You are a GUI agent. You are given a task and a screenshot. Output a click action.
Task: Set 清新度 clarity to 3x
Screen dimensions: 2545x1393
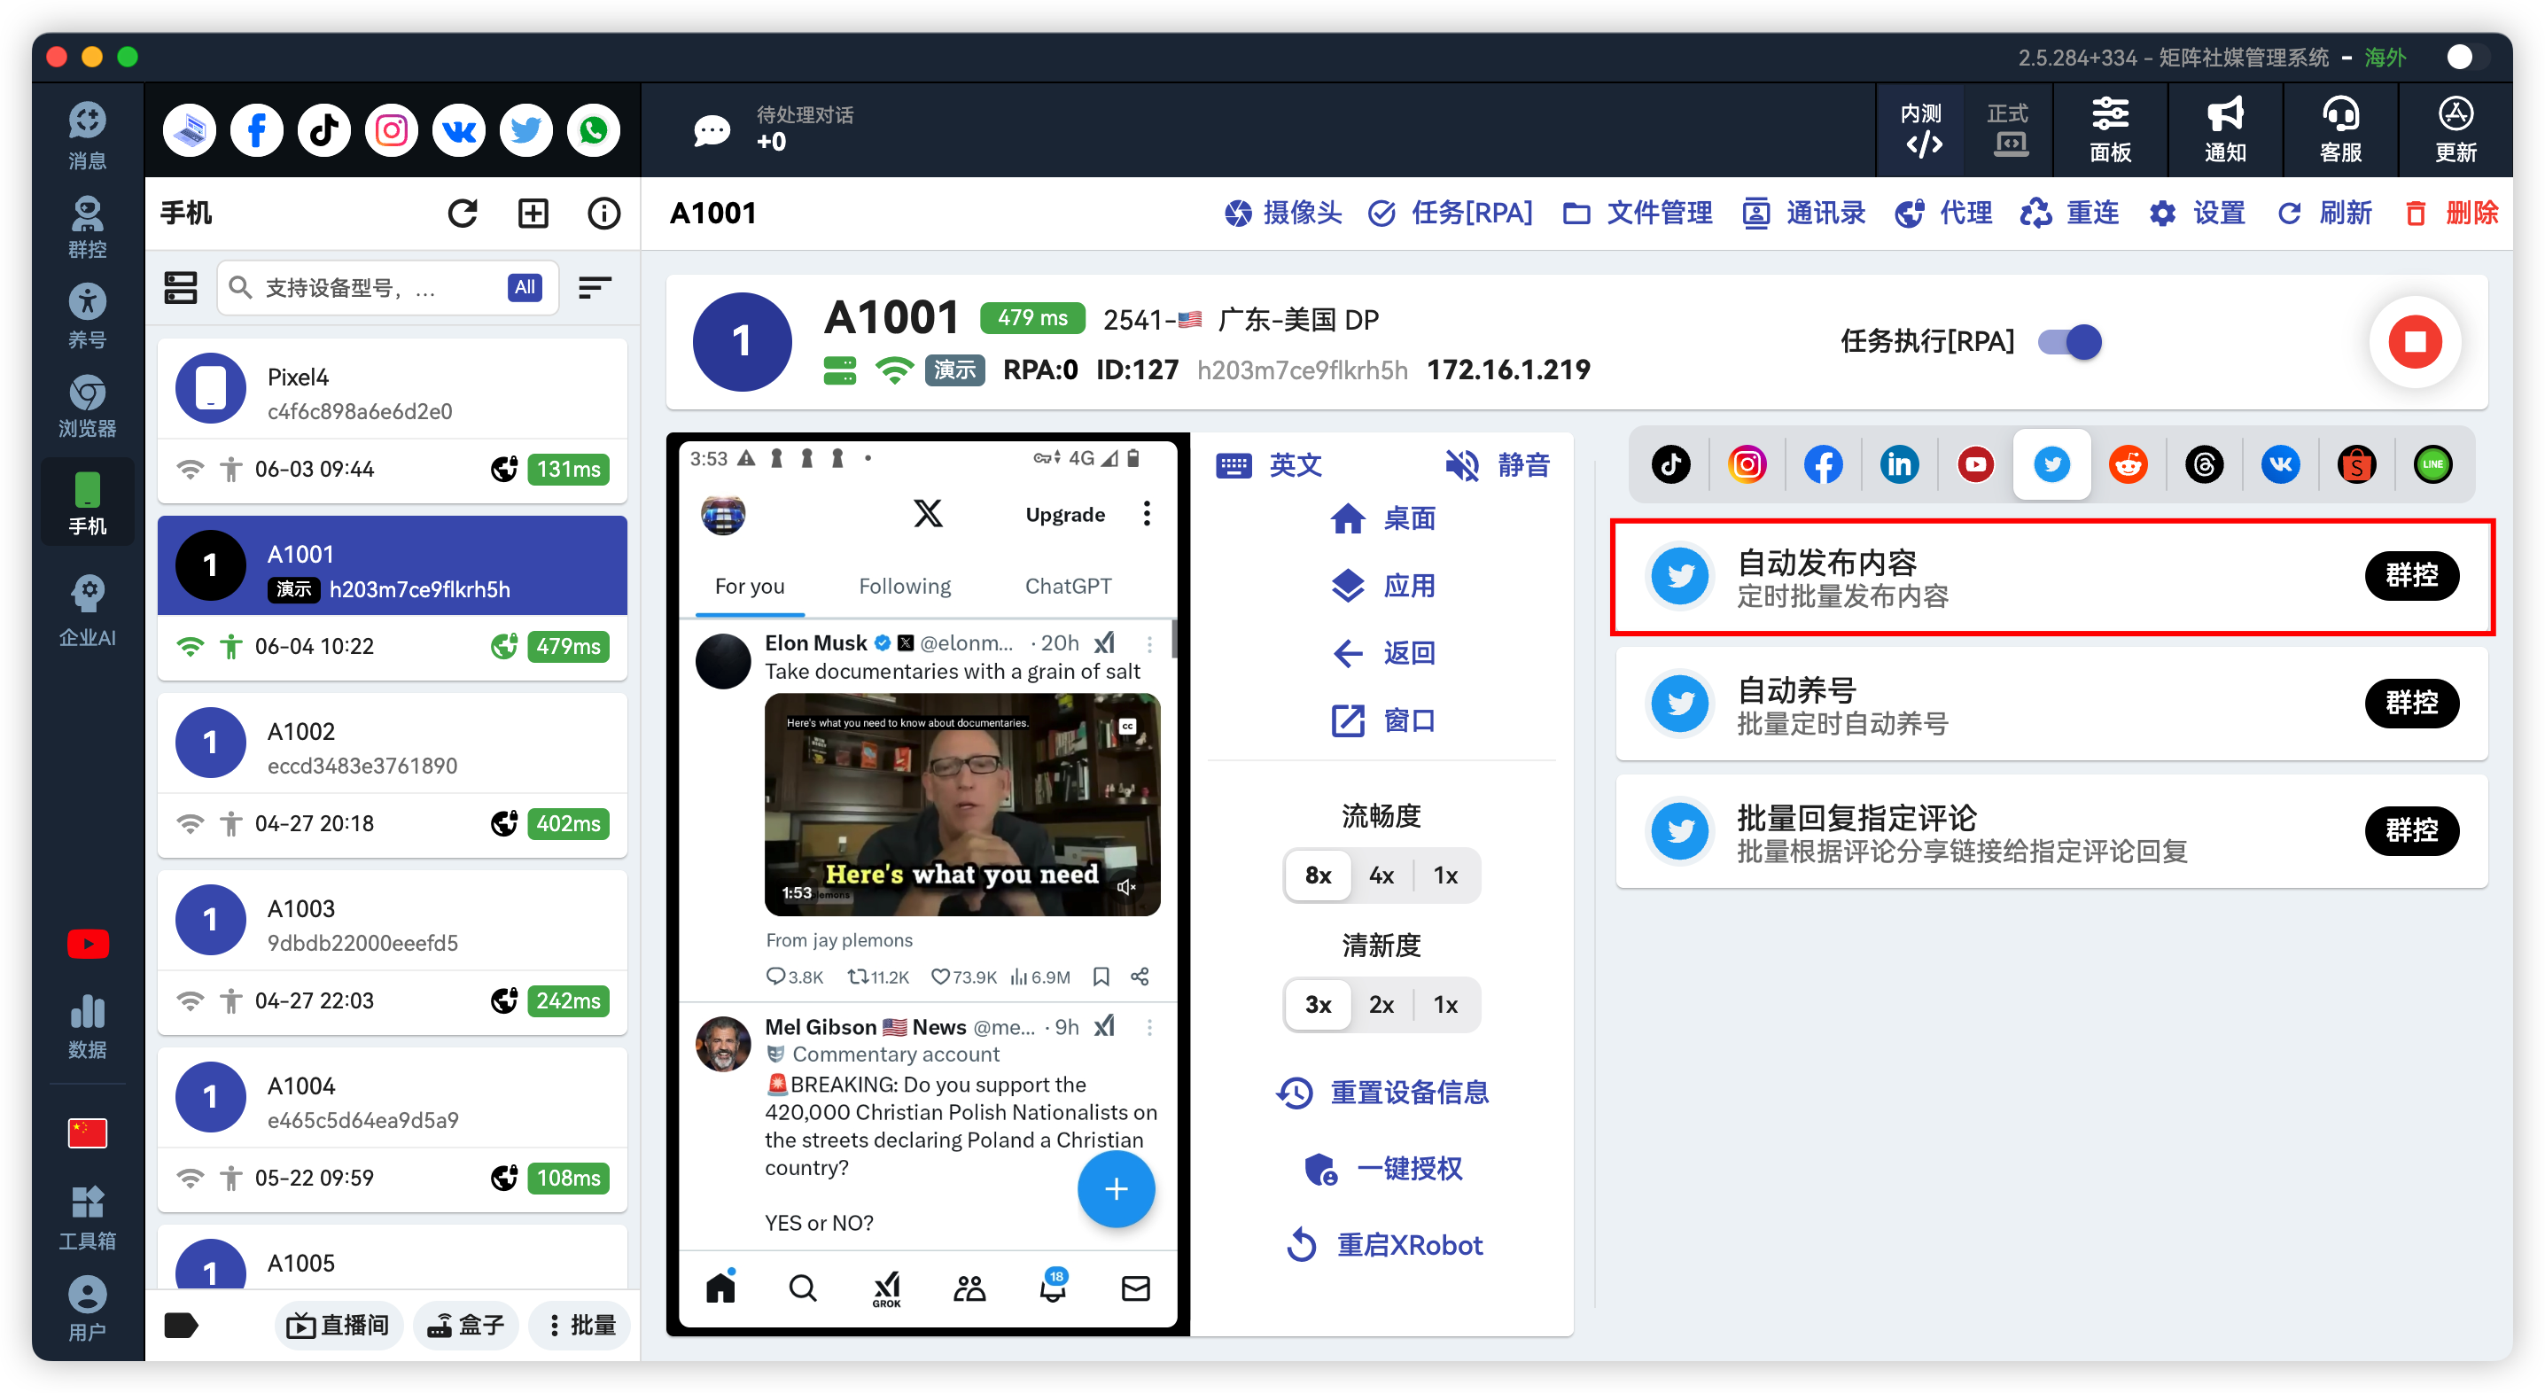point(1317,1004)
